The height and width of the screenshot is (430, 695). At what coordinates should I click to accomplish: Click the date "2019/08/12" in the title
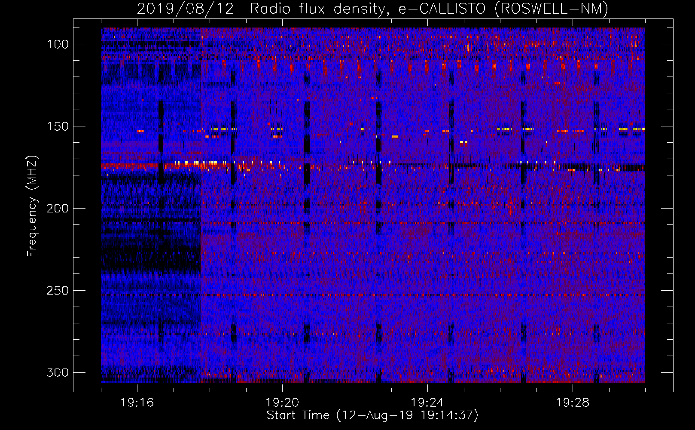(x=186, y=9)
